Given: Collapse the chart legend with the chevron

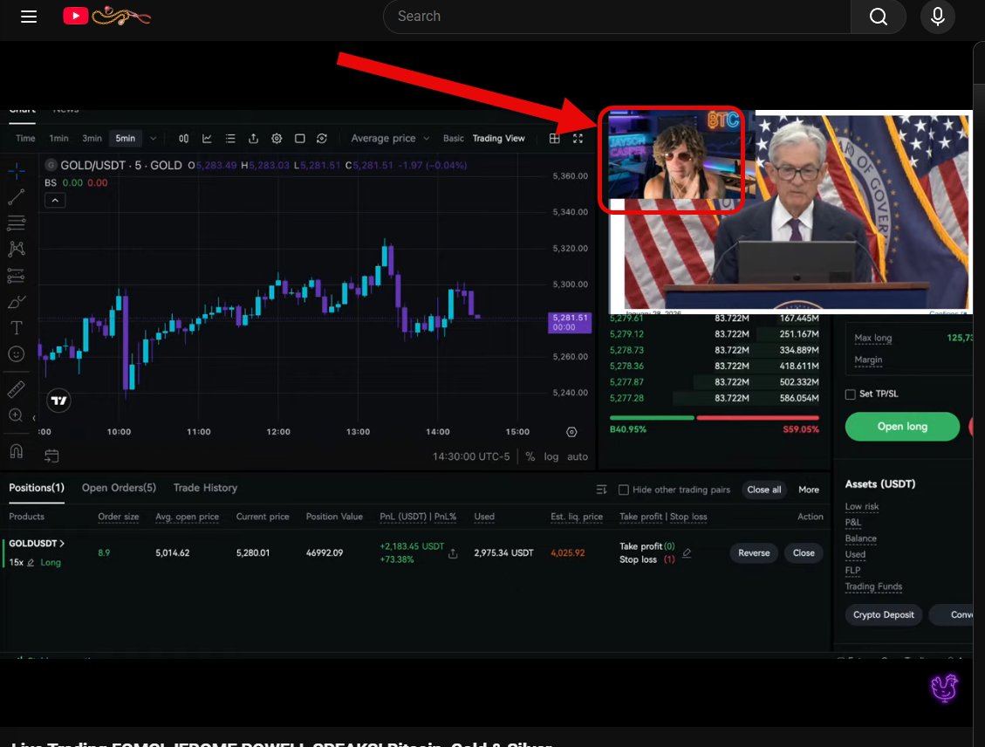Looking at the screenshot, I should [x=55, y=201].
